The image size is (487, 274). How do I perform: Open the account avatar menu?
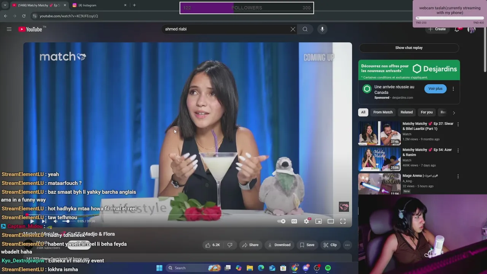[x=471, y=29]
